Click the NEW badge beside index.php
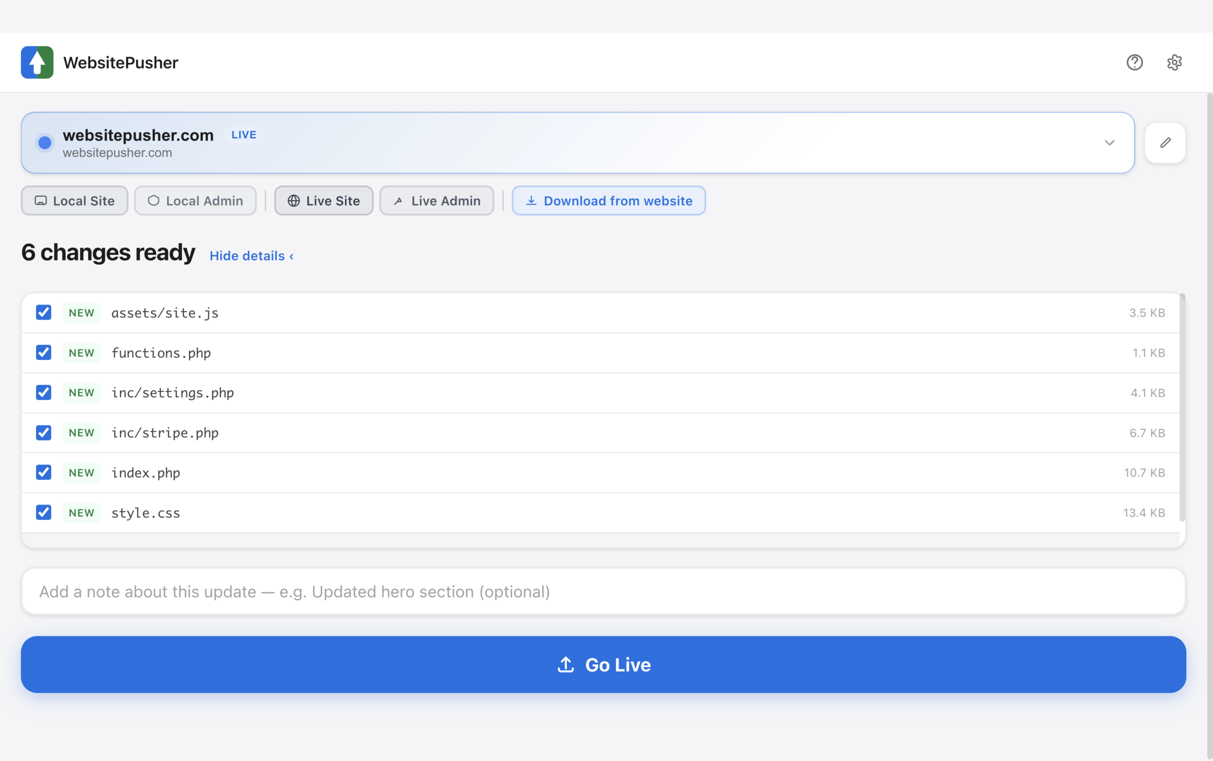This screenshot has height=761, width=1213. (x=81, y=473)
